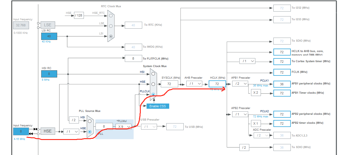Edit the HSE input frequency field
350x155 pixels.
21,131
